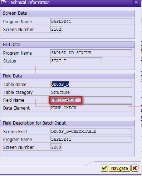Select the Screen Data Program Name field SAPLSD41
This screenshot has width=142, height=176.
(91, 21)
